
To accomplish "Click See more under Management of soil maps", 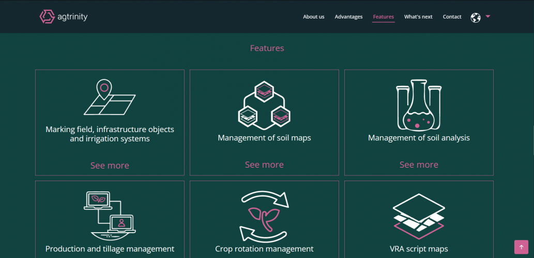I will pos(264,165).
